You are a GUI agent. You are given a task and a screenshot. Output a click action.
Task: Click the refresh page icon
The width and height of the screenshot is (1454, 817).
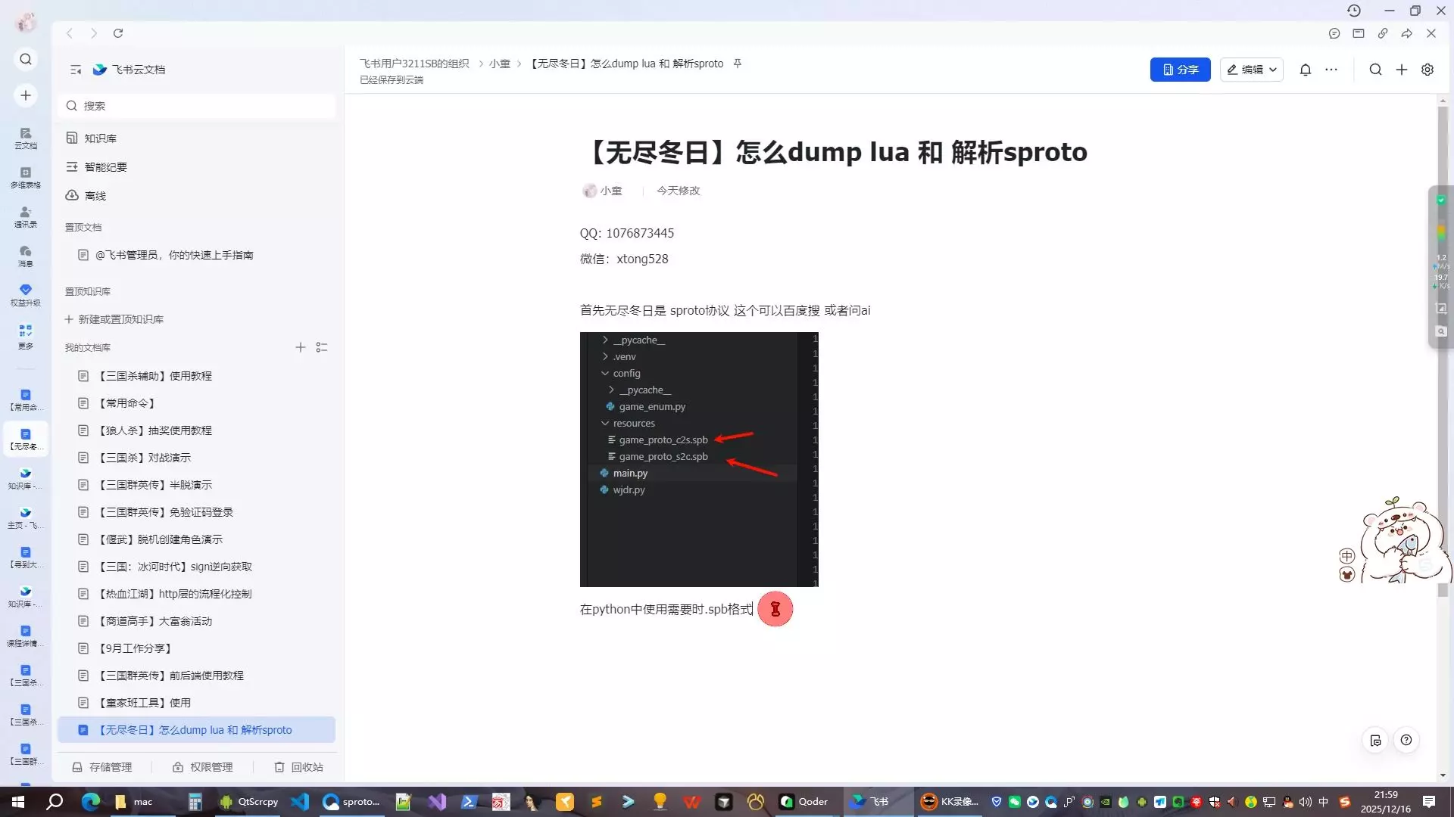pyautogui.click(x=118, y=33)
